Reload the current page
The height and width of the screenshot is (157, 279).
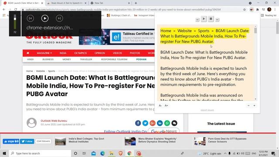point(16,10)
